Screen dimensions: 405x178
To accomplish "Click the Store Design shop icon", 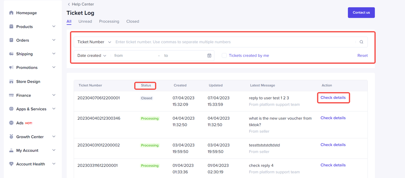I will pos(11,82).
